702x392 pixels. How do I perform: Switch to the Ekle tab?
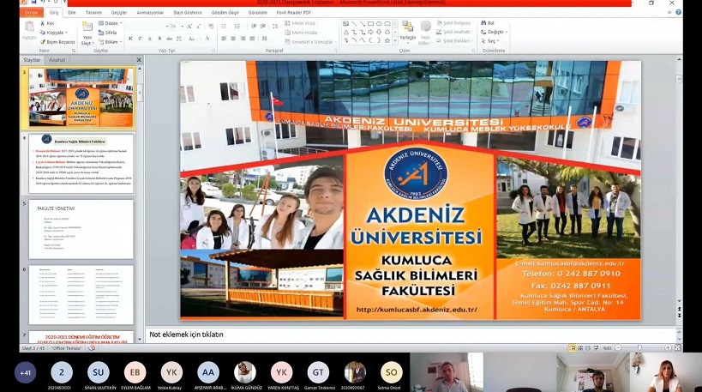click(x=72, y=13)
